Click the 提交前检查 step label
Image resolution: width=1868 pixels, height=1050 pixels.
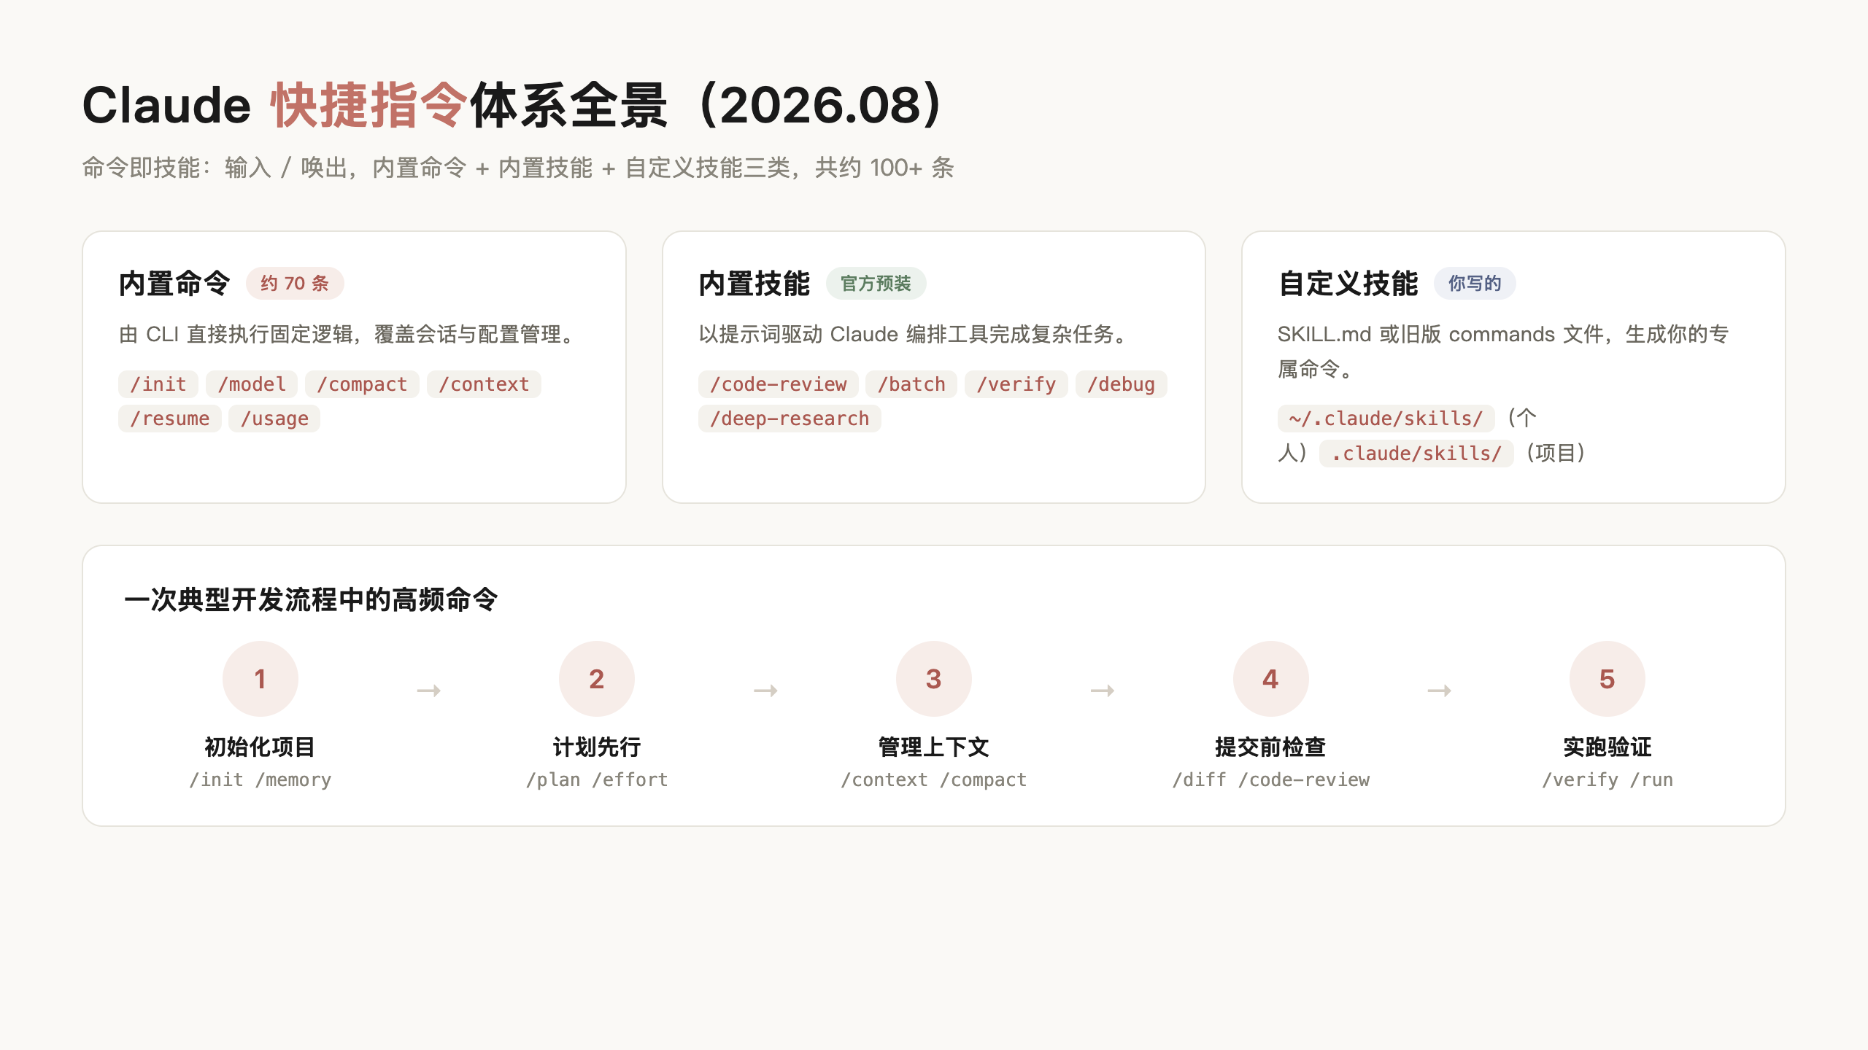tap(1271, 747)
